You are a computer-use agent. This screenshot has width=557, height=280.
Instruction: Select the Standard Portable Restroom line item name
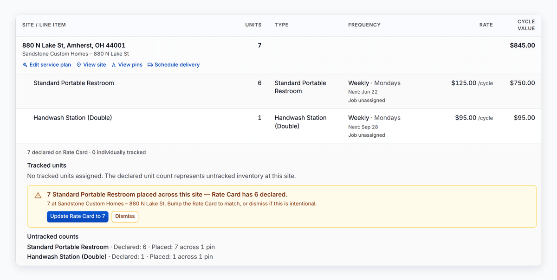tap(74, 83)
